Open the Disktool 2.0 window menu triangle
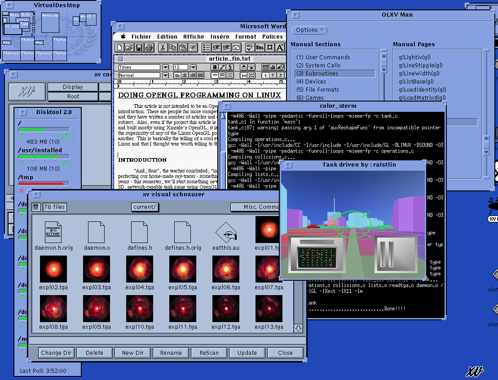This screenshot has width=498, height=380. [x=23, y=112]
